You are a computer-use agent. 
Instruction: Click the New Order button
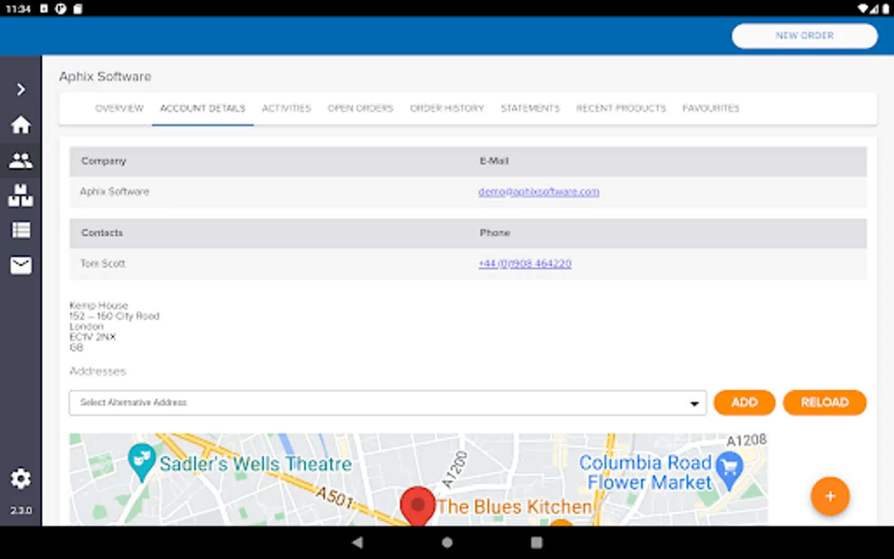[x=805, y=36]
